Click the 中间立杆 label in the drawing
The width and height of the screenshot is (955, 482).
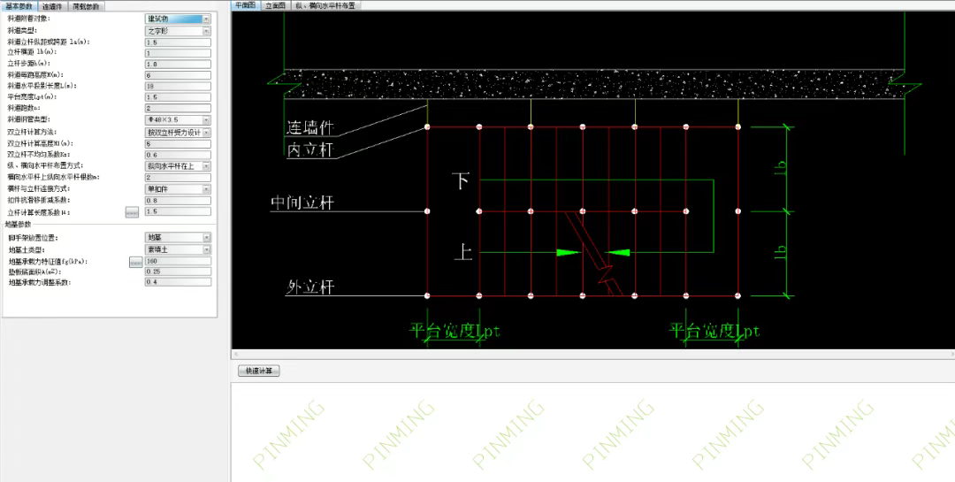[x=302, y=203]
